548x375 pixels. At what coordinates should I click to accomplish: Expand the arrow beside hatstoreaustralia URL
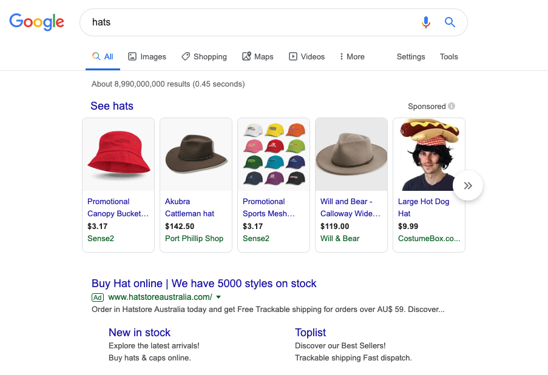pos(218,297)
